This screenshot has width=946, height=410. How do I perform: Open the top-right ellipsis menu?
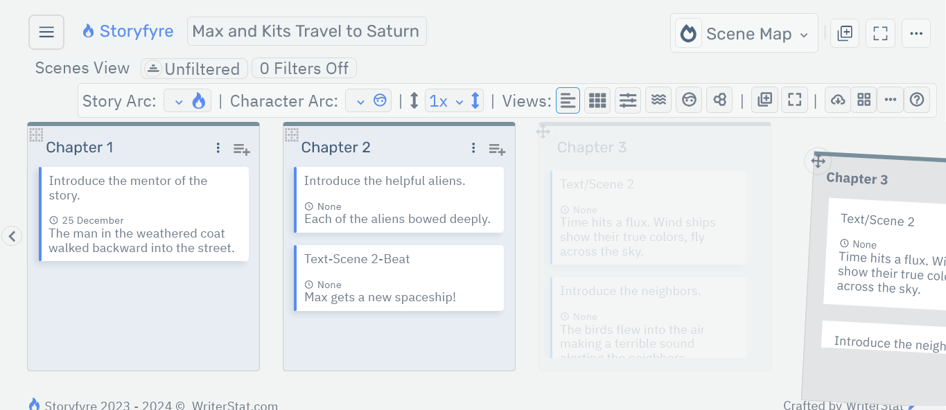click(x=916, y=33)
